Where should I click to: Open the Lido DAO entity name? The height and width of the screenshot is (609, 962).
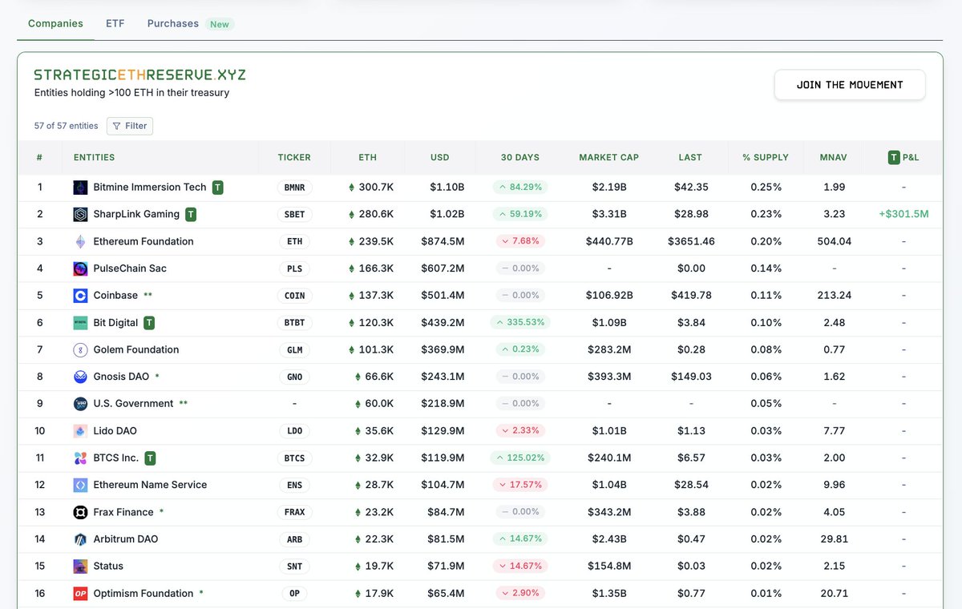point(115,431)
